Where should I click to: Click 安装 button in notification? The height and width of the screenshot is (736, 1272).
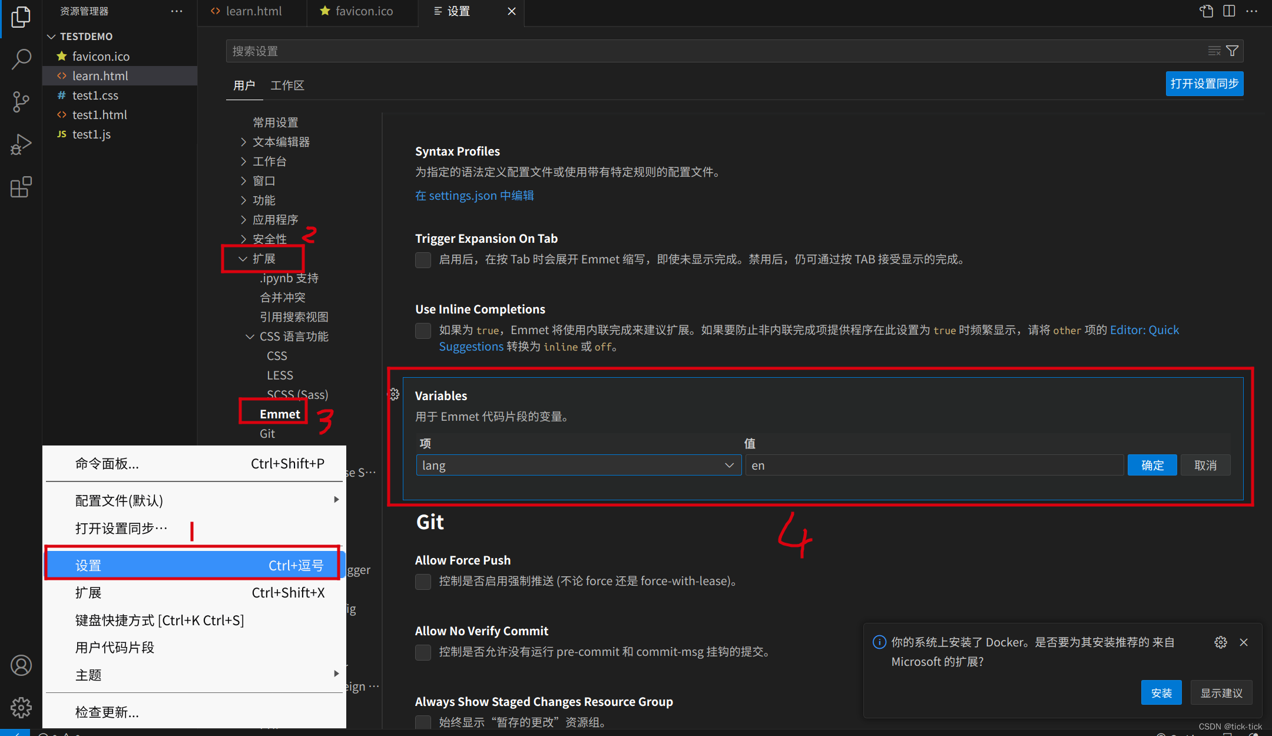coord(1161,693)
